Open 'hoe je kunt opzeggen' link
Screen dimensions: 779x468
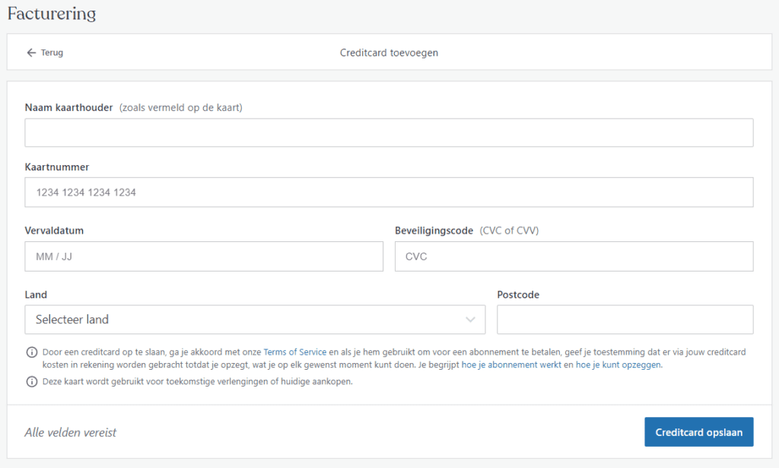click(x=618, y=365)
